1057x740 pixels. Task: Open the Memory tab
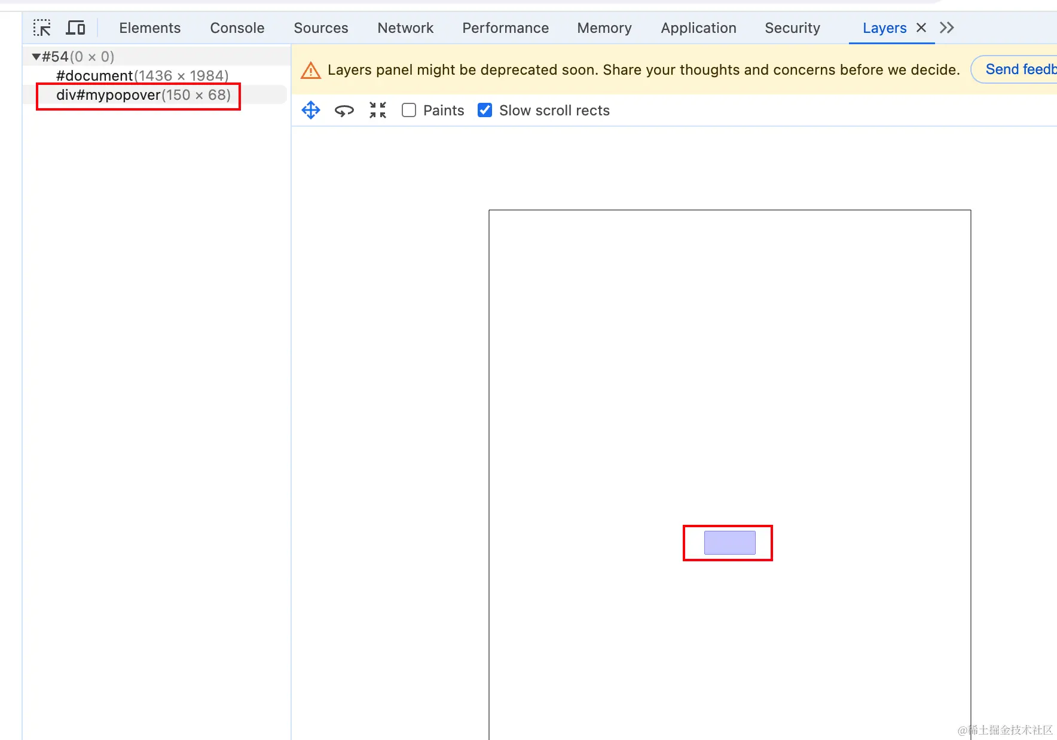point(604,28)
